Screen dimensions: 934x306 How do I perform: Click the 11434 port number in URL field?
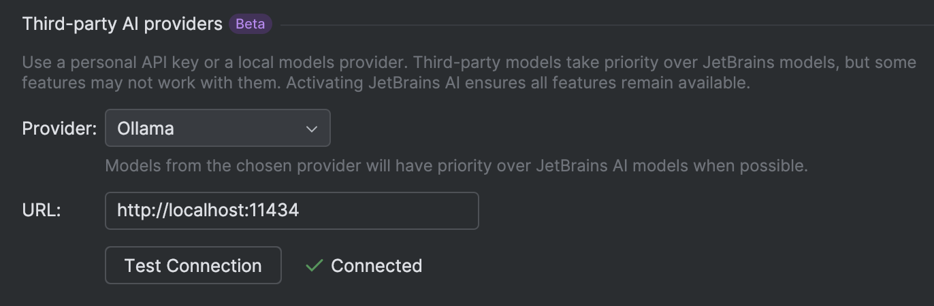point(274,211)
